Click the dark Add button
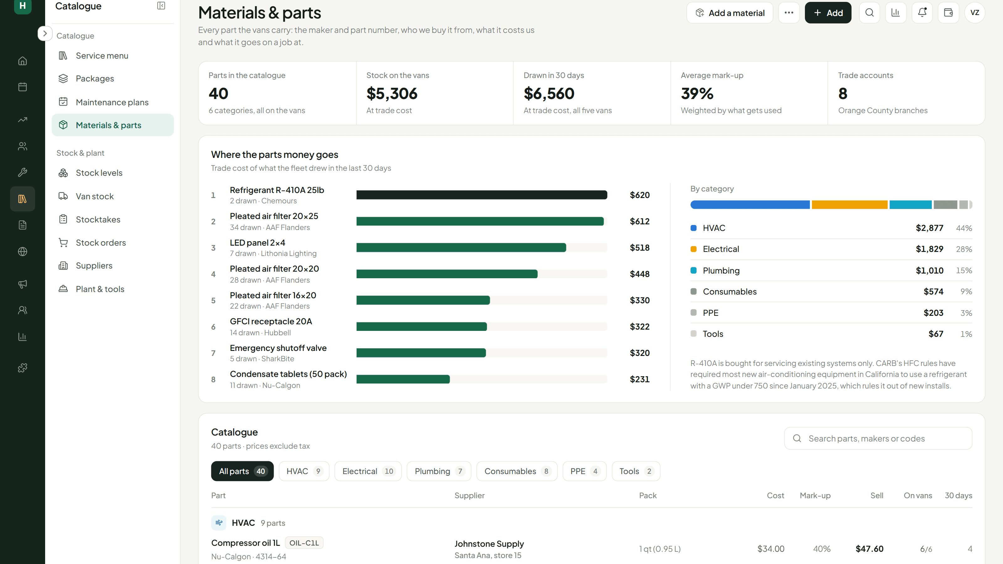The image size is (1003, 564). (x=828, y=13)
